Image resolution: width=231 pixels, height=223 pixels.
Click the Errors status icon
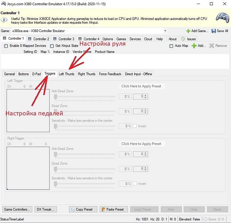click(205, 219)
